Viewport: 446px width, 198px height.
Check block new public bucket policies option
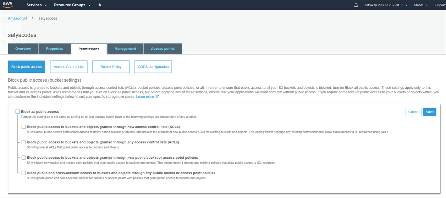23,158
